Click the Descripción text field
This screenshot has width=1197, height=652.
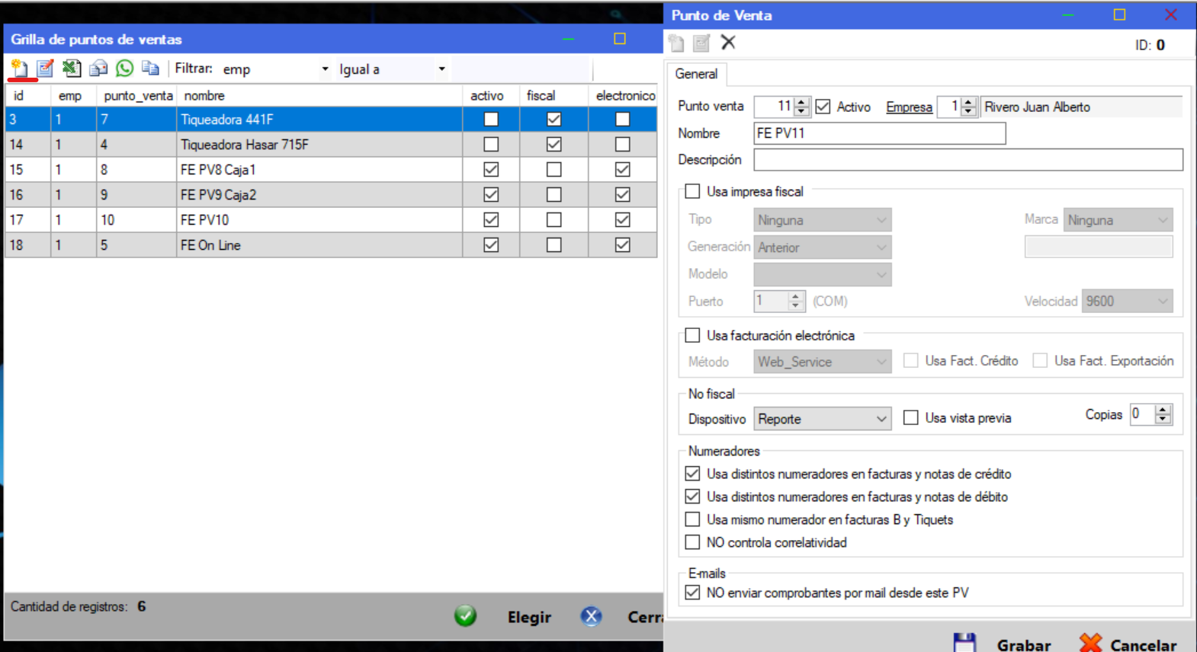pyautogui.click(x=968, y=160)
